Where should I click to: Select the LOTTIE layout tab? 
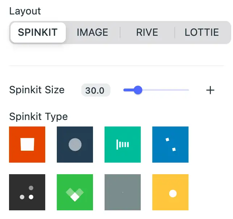click(x=202, y=33)
